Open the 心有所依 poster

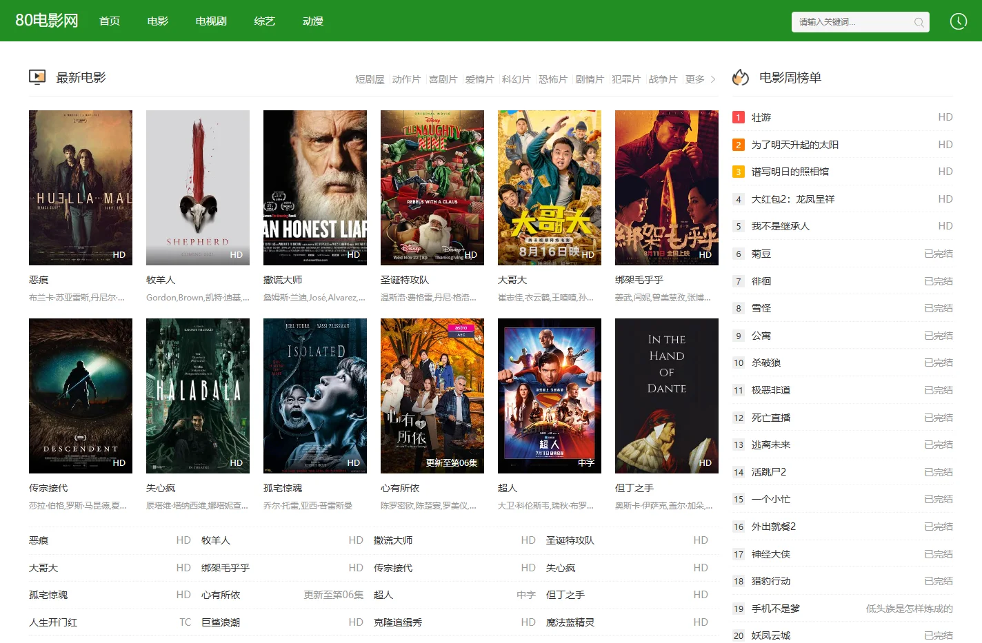[432, 396]
